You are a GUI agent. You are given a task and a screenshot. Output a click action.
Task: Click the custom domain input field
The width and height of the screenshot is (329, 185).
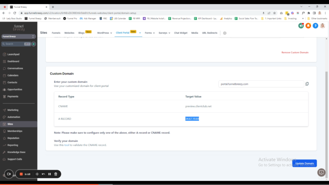(x=261, y=84)
